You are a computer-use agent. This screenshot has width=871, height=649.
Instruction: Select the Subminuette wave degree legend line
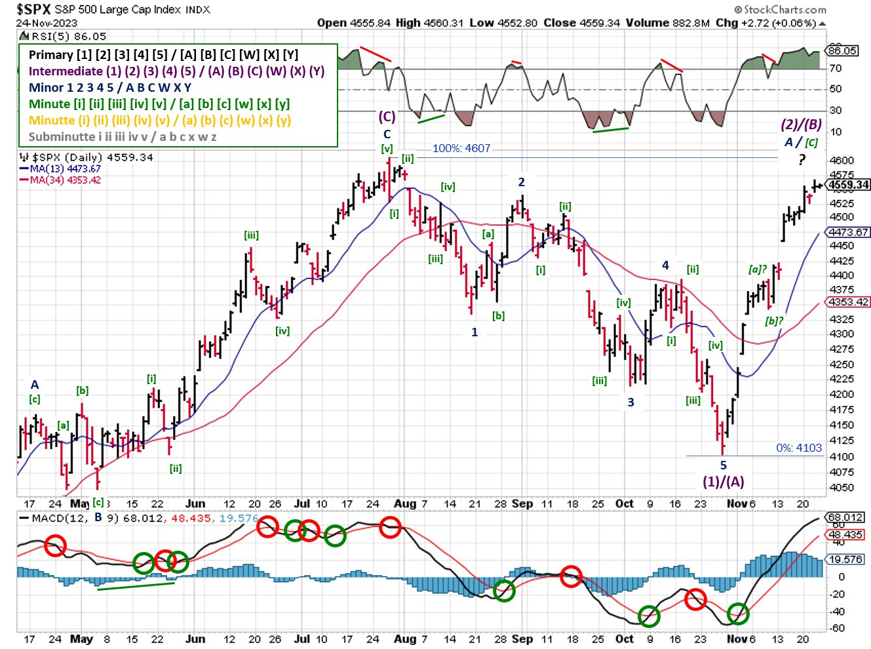123,137
